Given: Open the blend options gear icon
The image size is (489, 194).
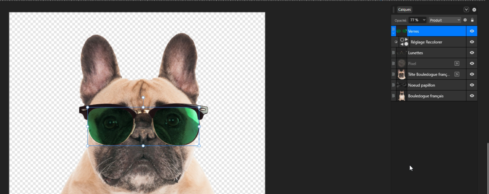Looking at the screenshot, I should coord(465,20).
